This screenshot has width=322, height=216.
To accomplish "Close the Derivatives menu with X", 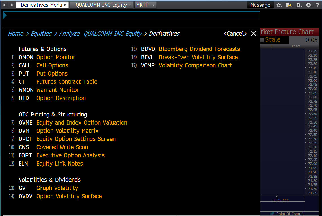I will tap(254, 33).
